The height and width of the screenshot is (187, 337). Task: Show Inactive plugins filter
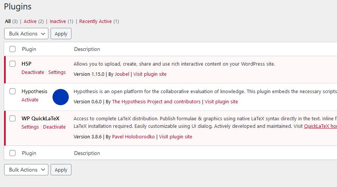pyautogui.click(x=58, y=21)
